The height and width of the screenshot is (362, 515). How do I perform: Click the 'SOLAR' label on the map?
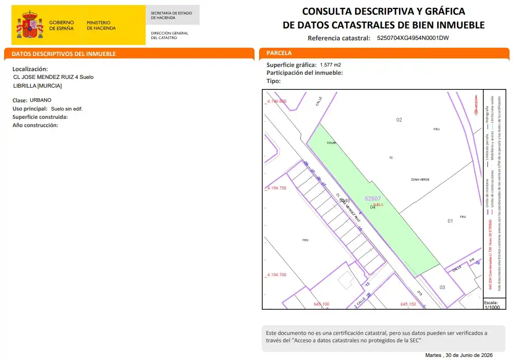331,143
